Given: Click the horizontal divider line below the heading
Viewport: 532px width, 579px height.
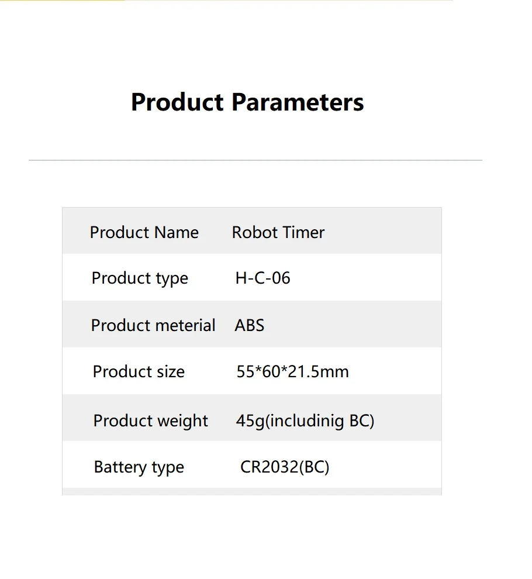Looking at the screenshot, I should tap(255, 160).
